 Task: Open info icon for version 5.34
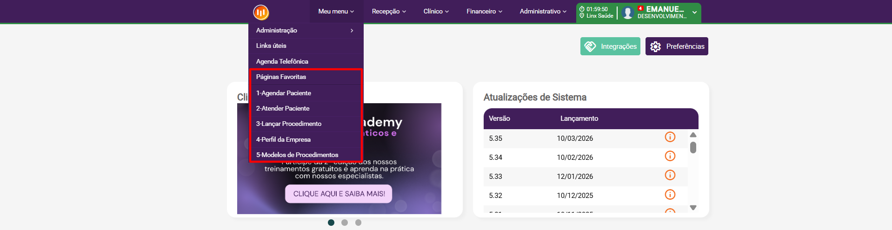click(x=670, y=156)
